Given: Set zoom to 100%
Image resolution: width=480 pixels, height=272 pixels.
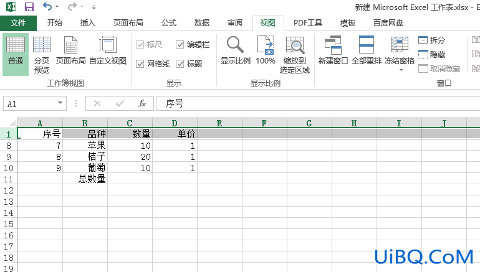Looking at the screenshot, I should [x=266, y=50].
